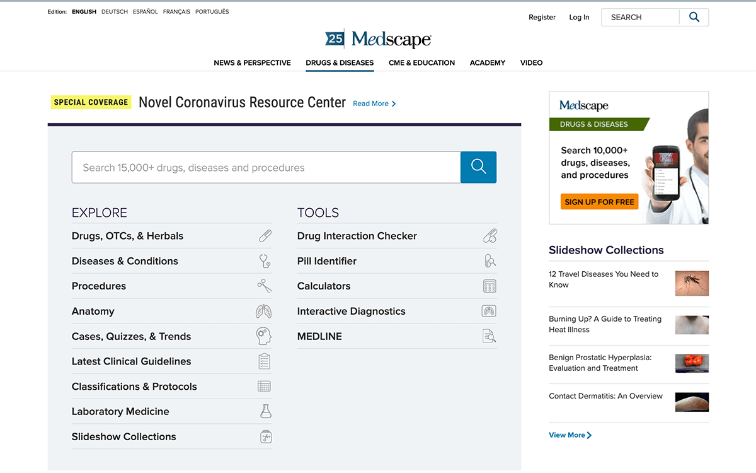Open 'Benign Prostatic Hyperplasia: Evaluation and Treatment'
756x473 pixels.
pyautogui.click(x=600, y=363)
